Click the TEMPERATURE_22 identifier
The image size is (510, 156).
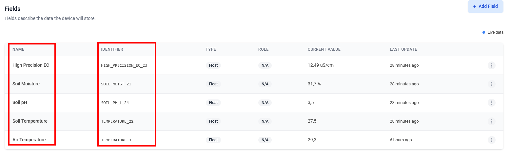pos(117,121)
